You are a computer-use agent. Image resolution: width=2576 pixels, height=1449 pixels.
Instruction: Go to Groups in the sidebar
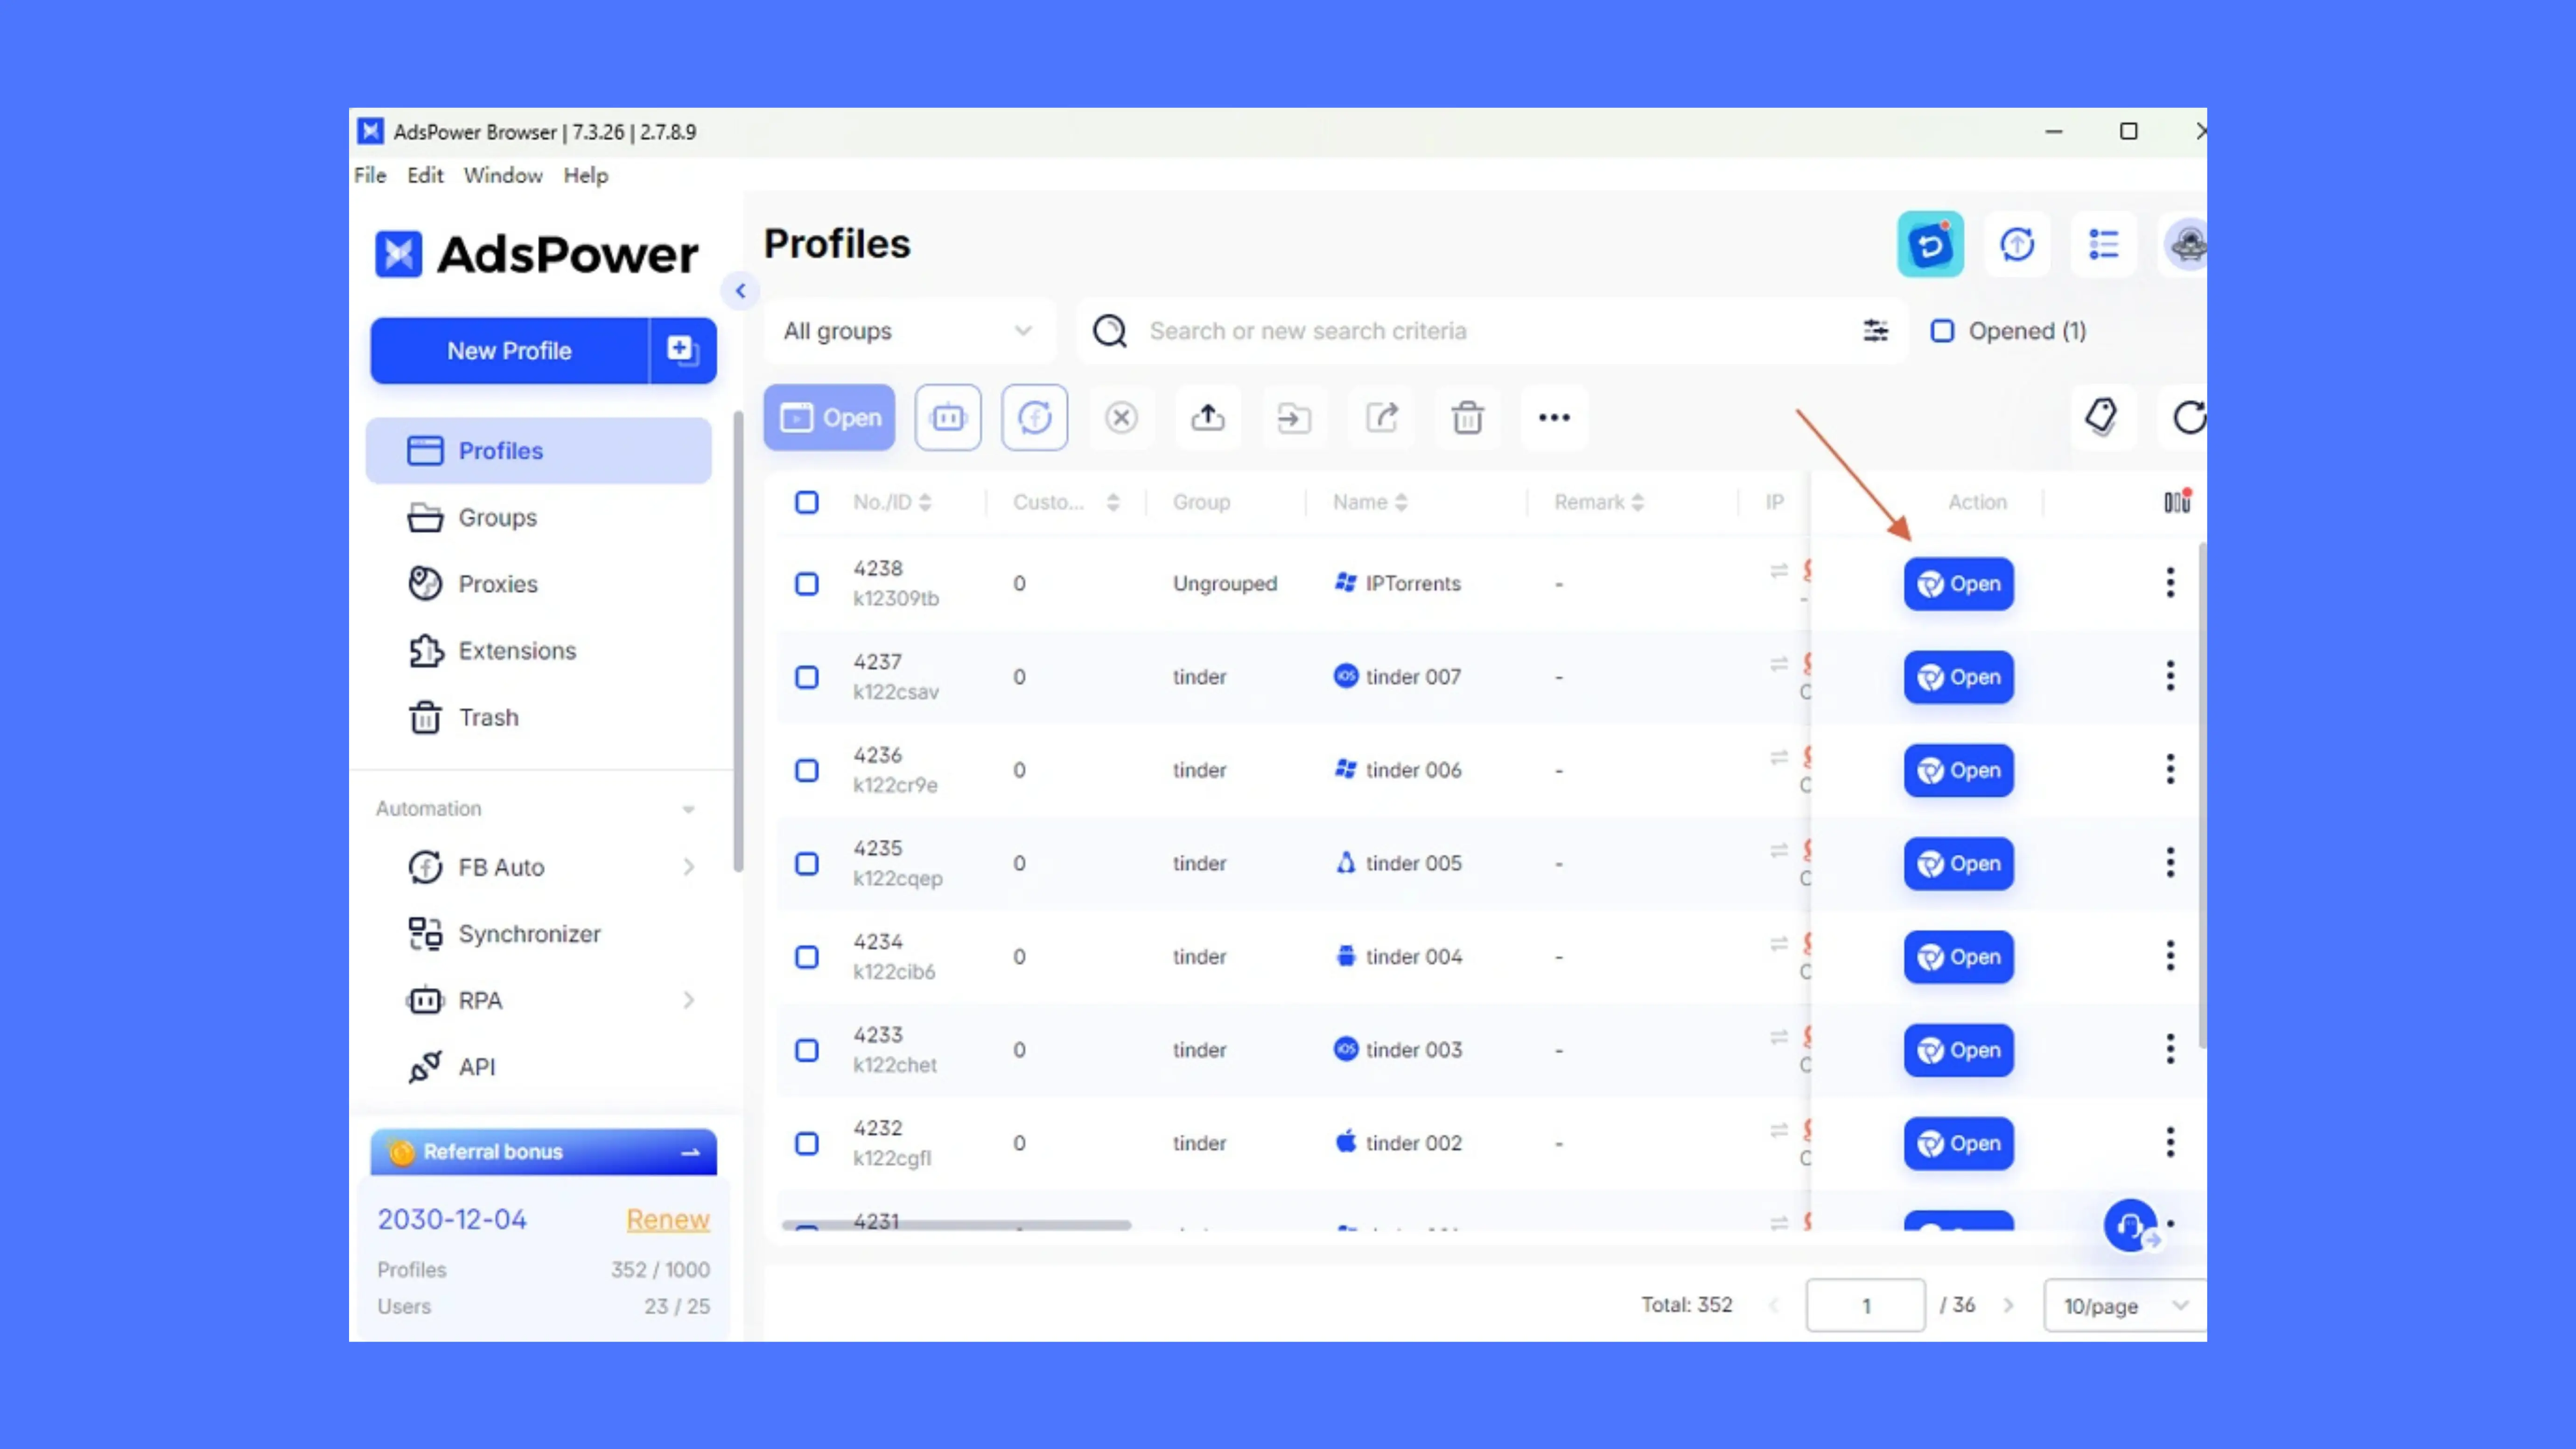[539, 518]
